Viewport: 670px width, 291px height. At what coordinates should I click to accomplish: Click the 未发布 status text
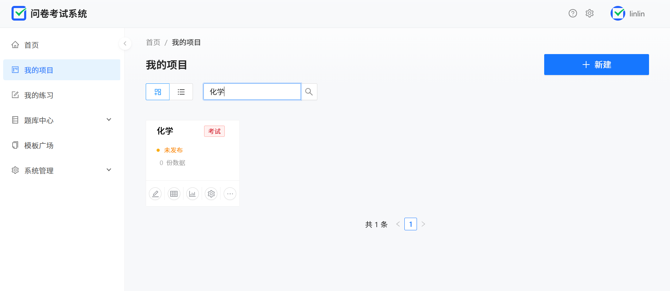pyautogui.click(x=173, y=150)
